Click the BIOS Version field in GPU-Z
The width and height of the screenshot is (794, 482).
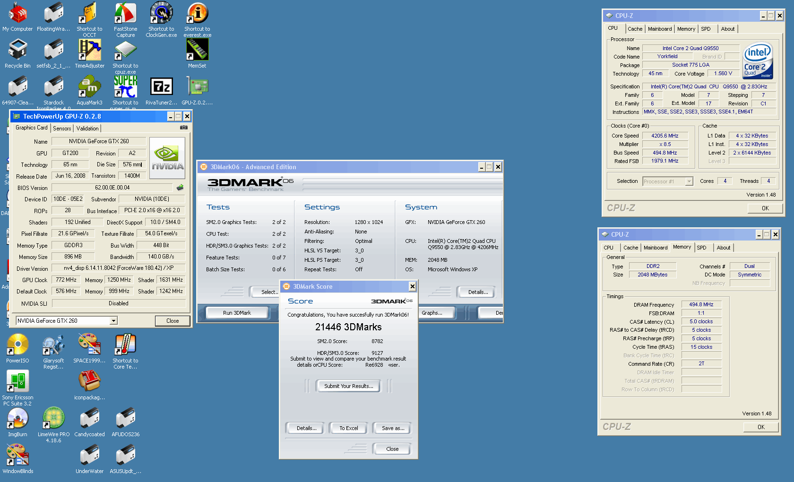pyautogui.click(x=112, y=188)
